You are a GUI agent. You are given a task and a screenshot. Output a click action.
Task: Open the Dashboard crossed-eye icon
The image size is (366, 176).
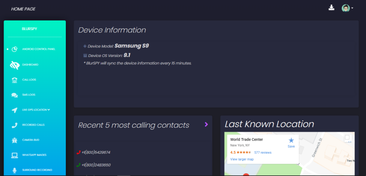coord(15,65)
